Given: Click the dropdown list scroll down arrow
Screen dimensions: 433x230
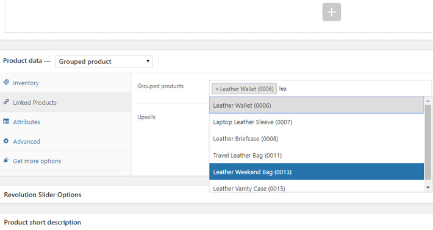Looking at the screenshot, I should [x=428, y=187].
